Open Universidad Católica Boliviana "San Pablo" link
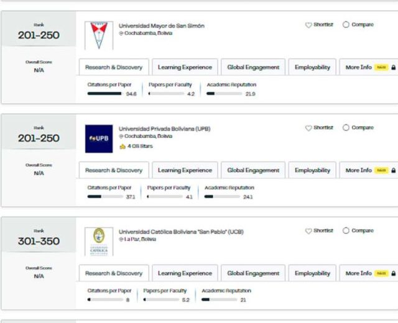 coord(181,232)
